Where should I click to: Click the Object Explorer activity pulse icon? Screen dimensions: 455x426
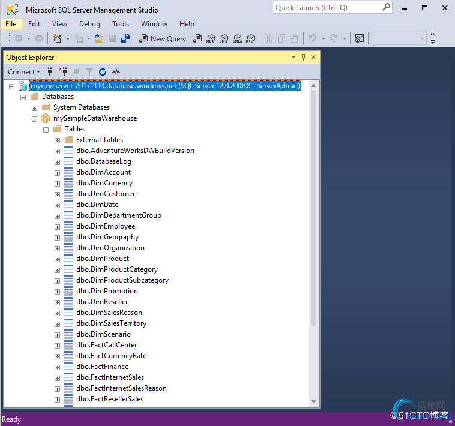[116, 71]
